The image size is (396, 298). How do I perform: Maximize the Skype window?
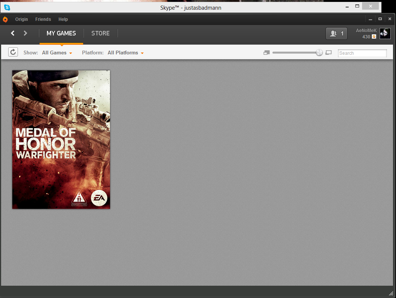pos(357,6)
